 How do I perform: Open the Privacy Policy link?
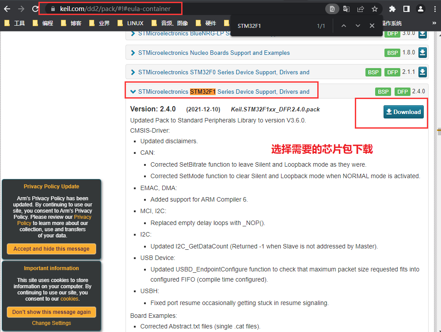[82, 217]
